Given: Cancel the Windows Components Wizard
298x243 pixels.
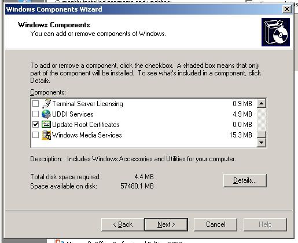Looking at the screenshot, I should tap(215, 224).
